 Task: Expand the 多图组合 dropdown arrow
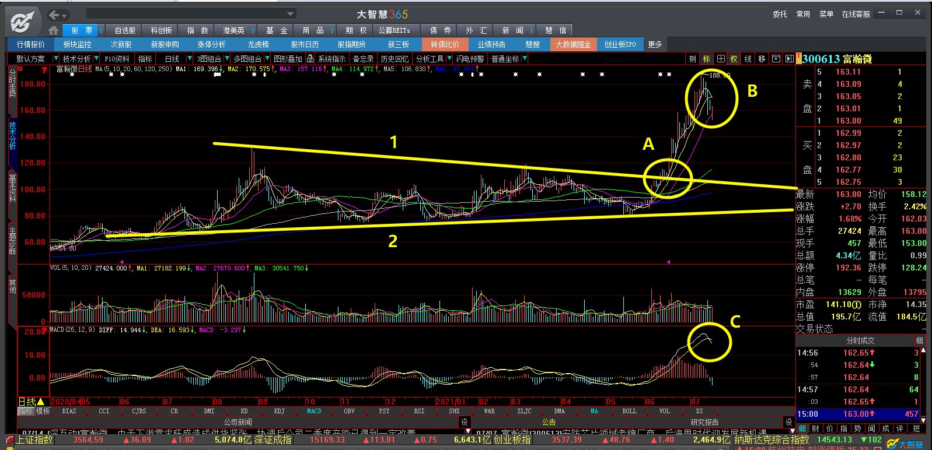pos(267,59)
